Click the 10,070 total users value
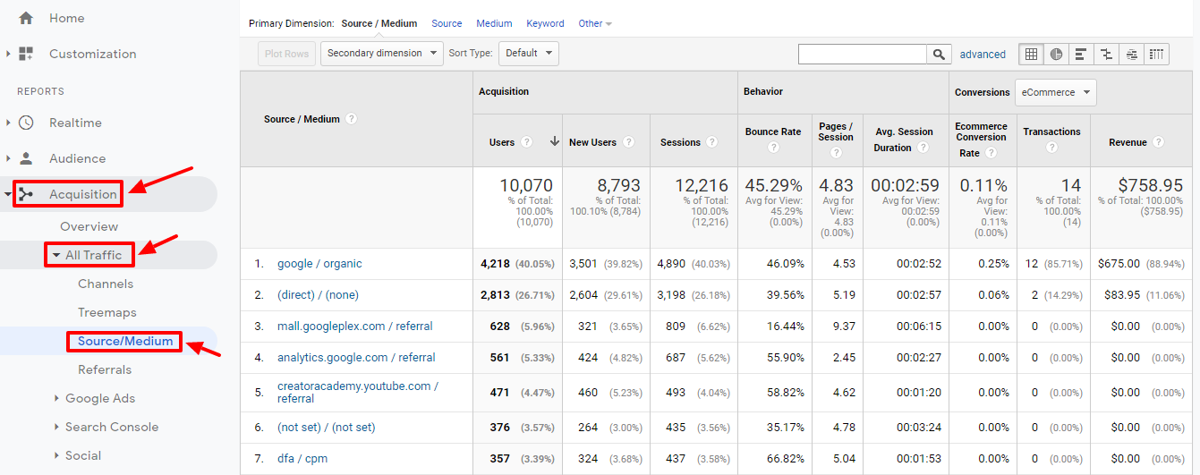Screen dimensions: 1200x475 [x=526, y=185]
